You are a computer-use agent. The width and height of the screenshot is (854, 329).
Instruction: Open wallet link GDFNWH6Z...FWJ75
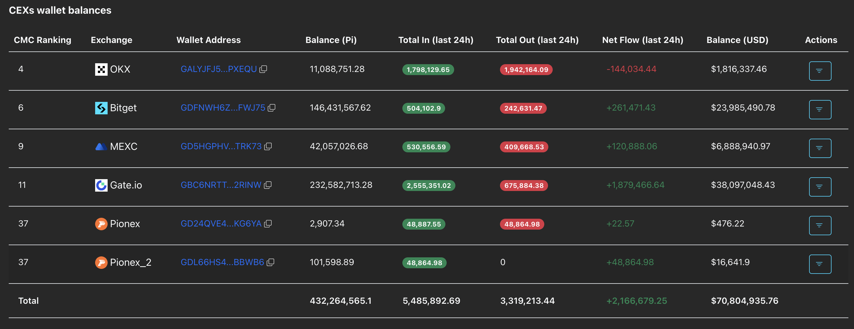[222, 107]
